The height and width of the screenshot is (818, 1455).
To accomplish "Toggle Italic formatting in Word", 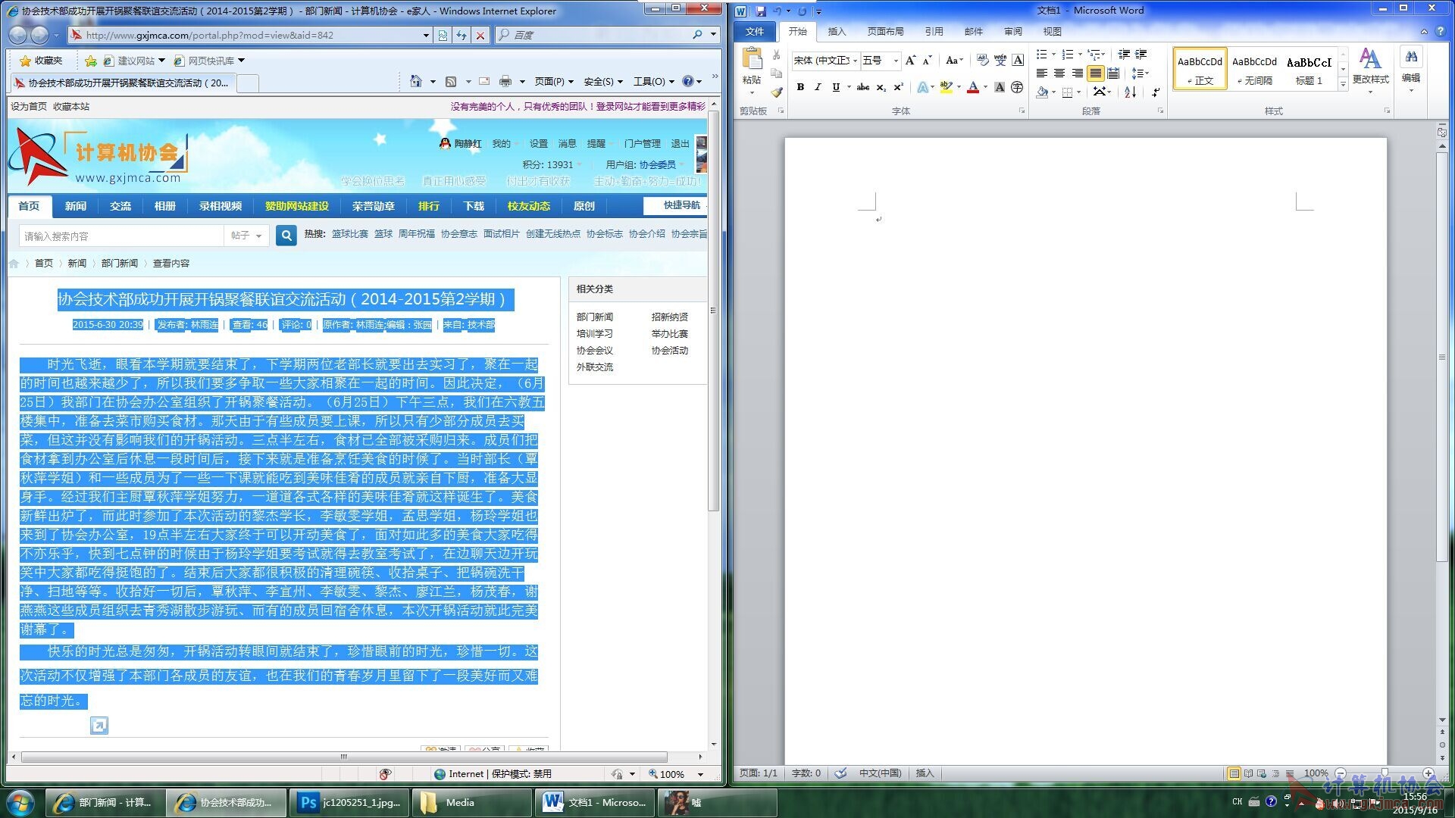I will pyautogui.click(x=818, y=88).
